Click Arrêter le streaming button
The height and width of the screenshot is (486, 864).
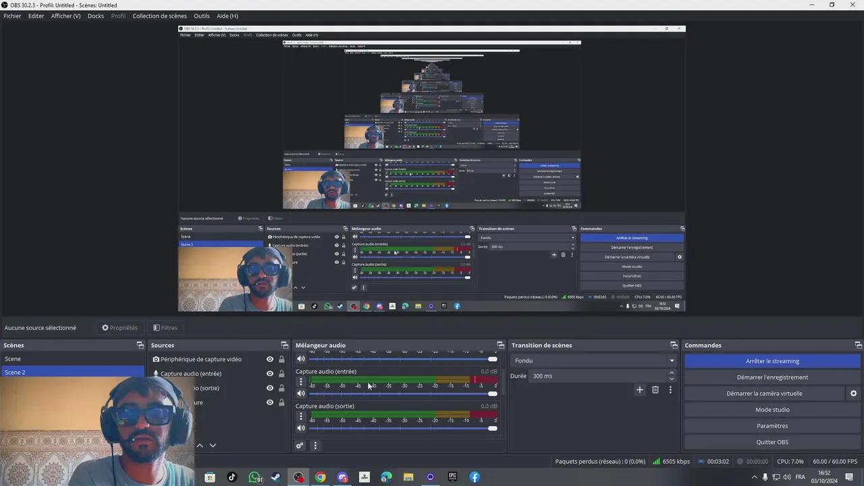(772, 361)
